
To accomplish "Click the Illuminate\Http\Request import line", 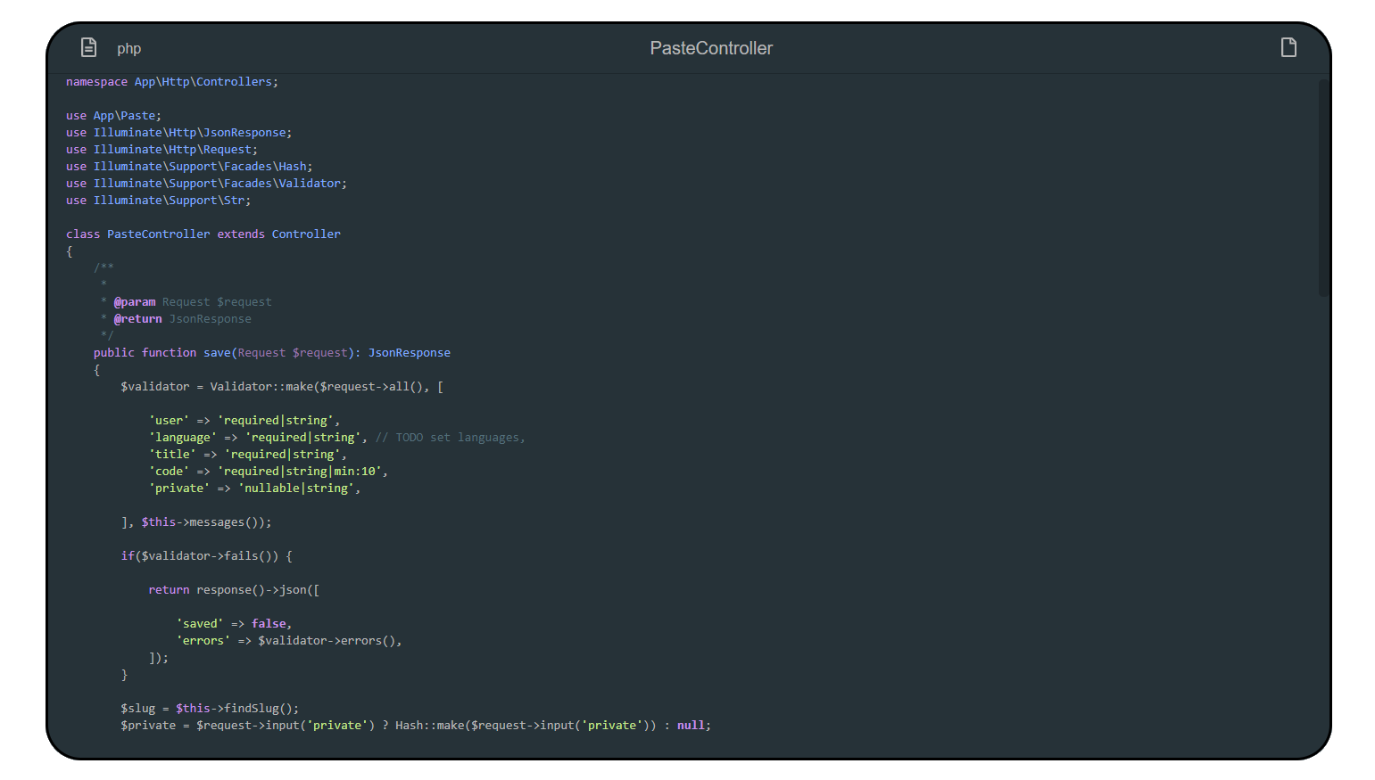I will point(162,150).
